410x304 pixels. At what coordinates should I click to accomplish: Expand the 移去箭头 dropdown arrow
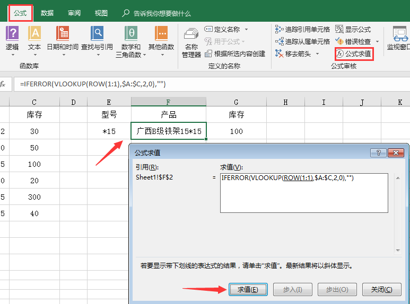point(317,54)
